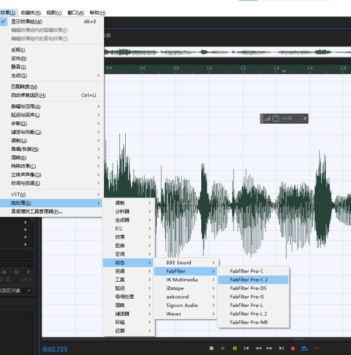Click the Fast Forward transport icon
The image size is (351, 355).
(x=270, y=349)
